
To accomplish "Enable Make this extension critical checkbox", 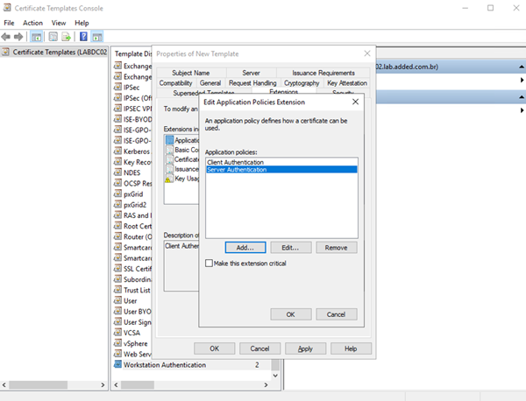I will pyautogui.click(x=209, y=263).
